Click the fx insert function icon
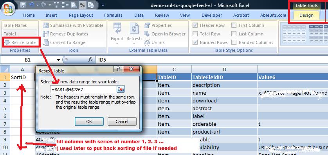This screenshot has width=328, height=155. (90, 60)
